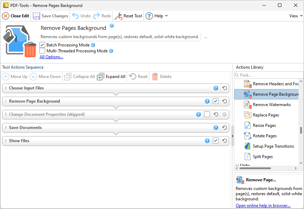Screen dimensions: 304x209
Task: Reset the Save Documents step
Action: pyautogui.click(x=225, y=128)
